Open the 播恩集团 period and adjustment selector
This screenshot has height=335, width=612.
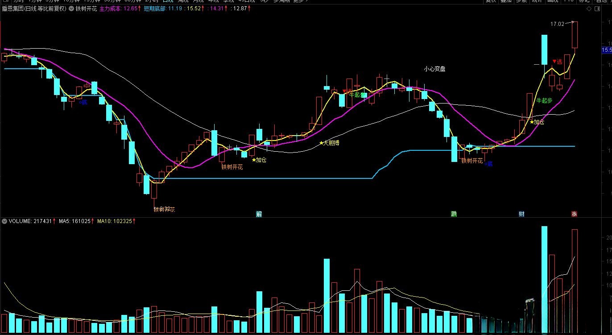tap(34, 8)
